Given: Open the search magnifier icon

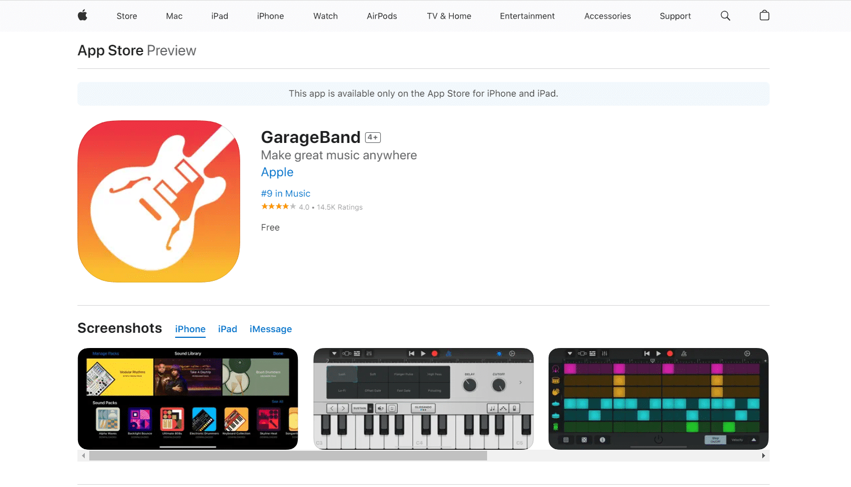Looking at the screenshot, I should [726, 16].
